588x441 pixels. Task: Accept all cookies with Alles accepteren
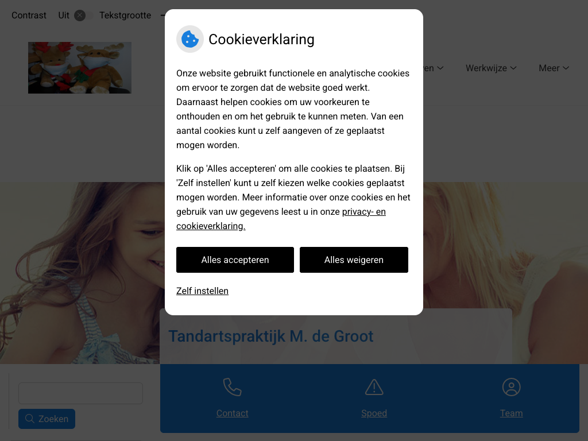[235, 260]
